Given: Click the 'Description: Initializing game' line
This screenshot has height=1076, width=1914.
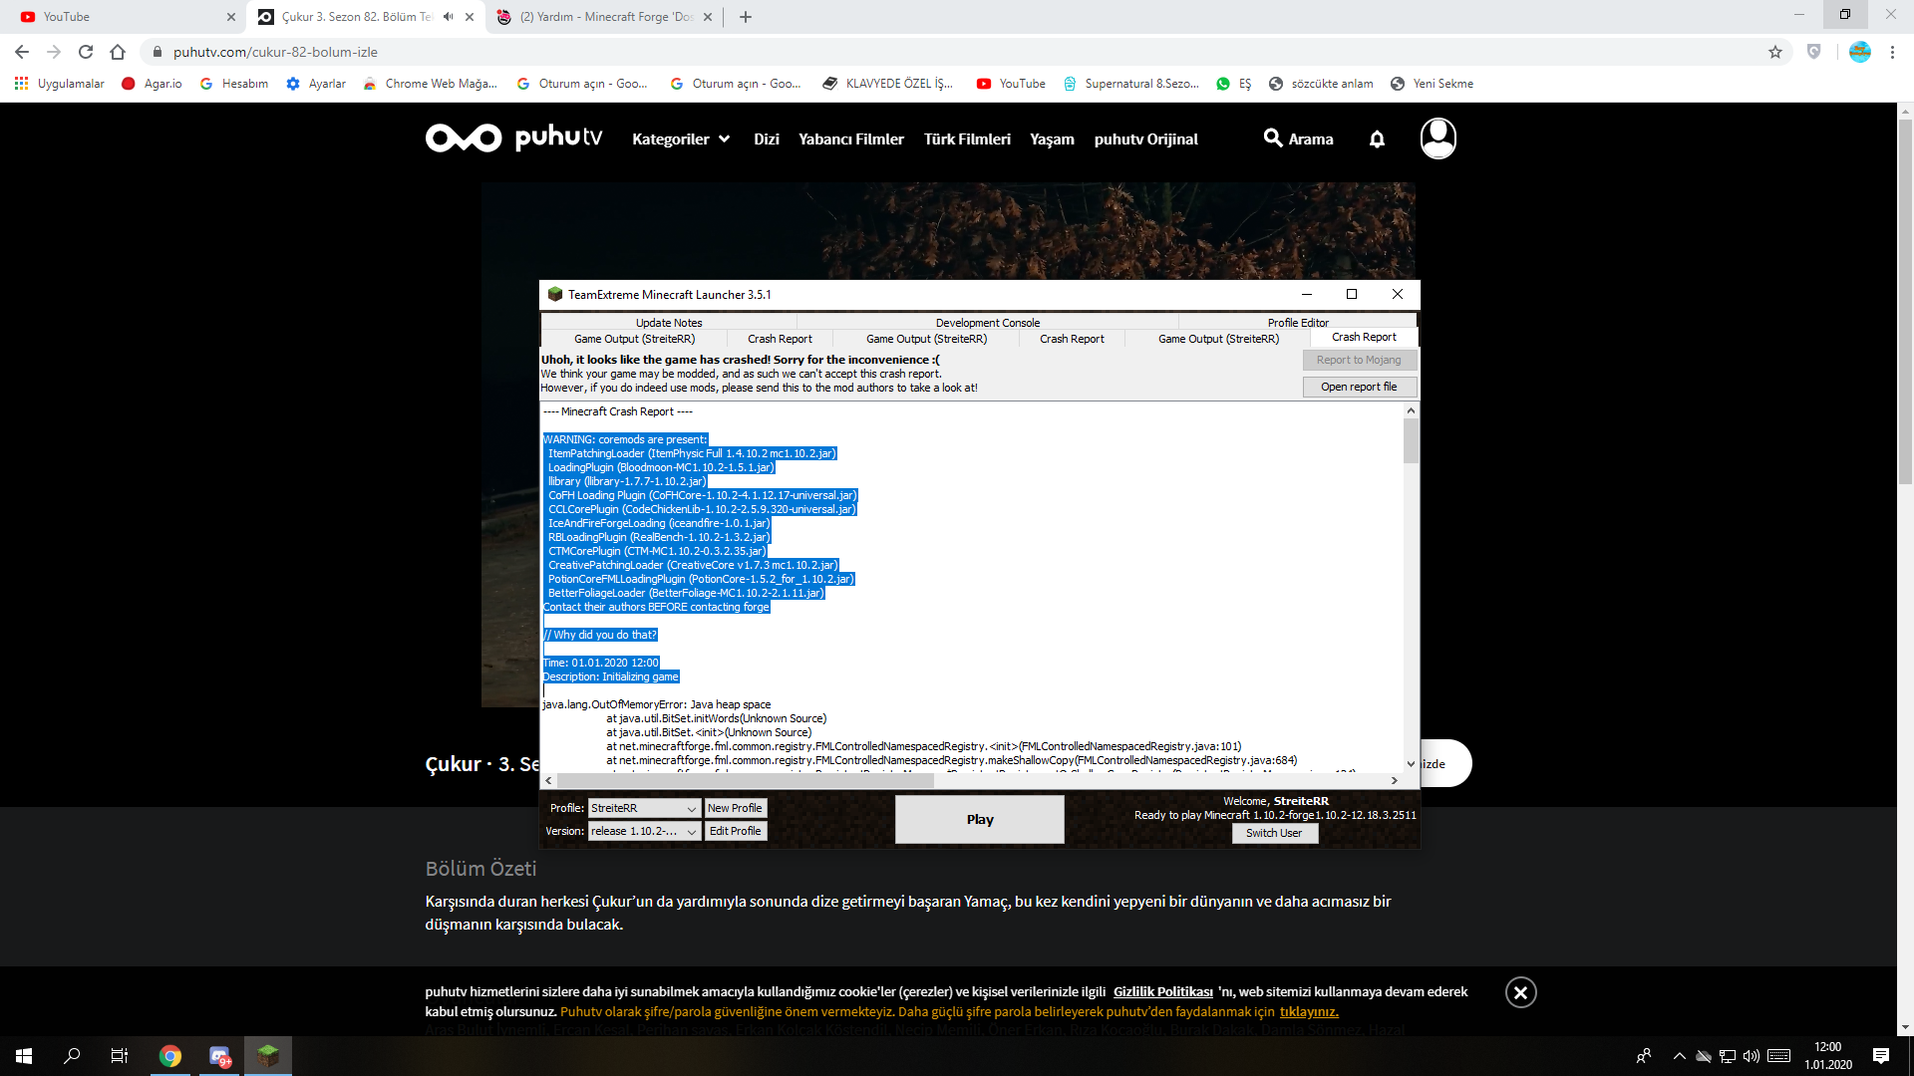Looking at the screenshot, I should pos(610,676).
